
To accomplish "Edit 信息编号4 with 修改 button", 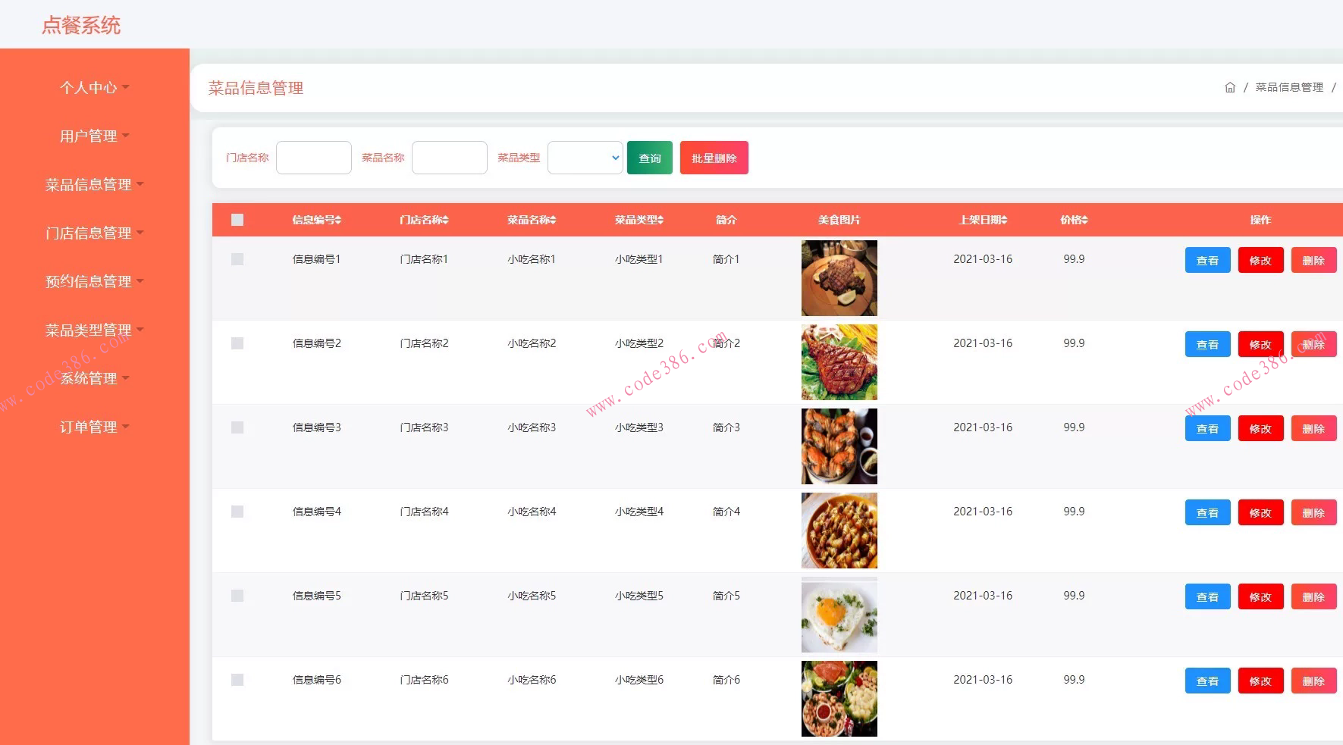I will click(x=1261, y=512).
